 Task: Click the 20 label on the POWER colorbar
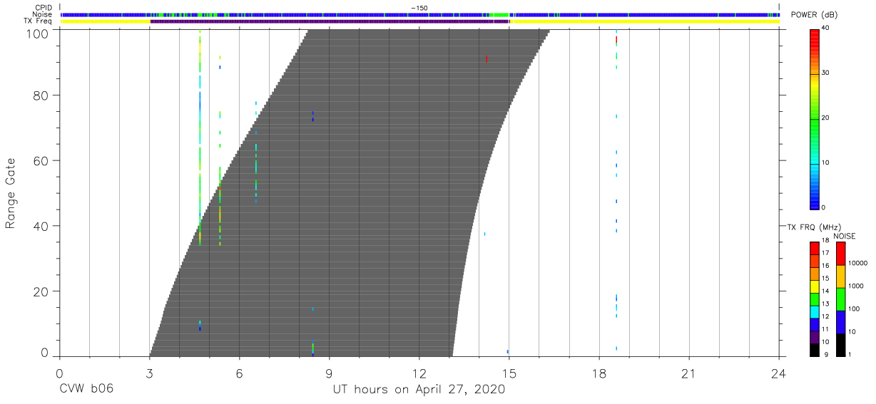(x=826, y=118)
